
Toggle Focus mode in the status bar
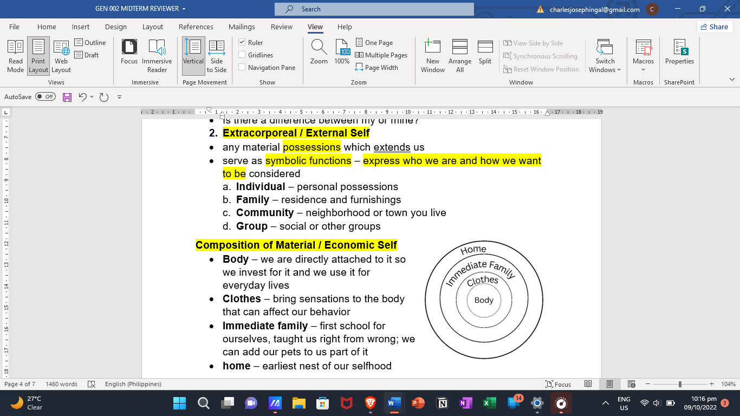[558, 384]
